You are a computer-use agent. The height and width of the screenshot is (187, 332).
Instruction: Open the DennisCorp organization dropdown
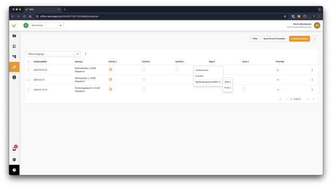coord(47,26)
